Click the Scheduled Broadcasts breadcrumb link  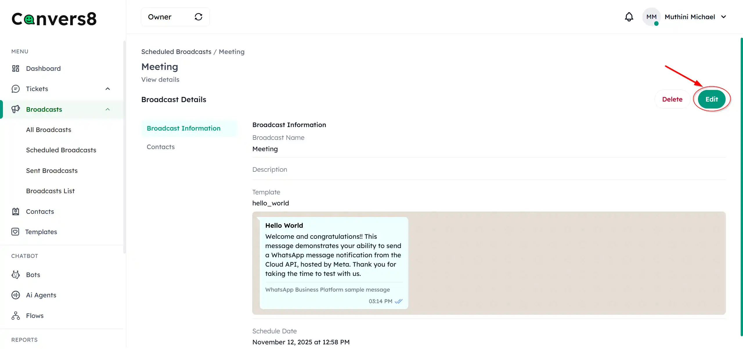[x=176, y=52]
